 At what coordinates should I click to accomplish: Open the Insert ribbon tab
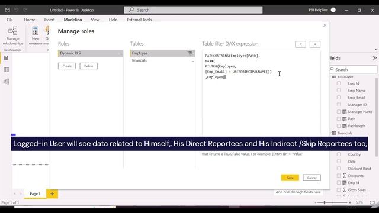49,20
